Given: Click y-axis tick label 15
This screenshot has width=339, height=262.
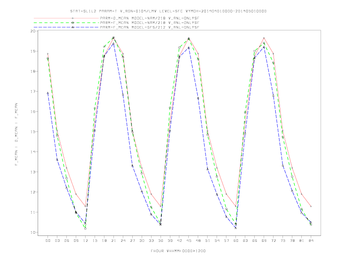Looking at the screenshot, I should [33, 132].
